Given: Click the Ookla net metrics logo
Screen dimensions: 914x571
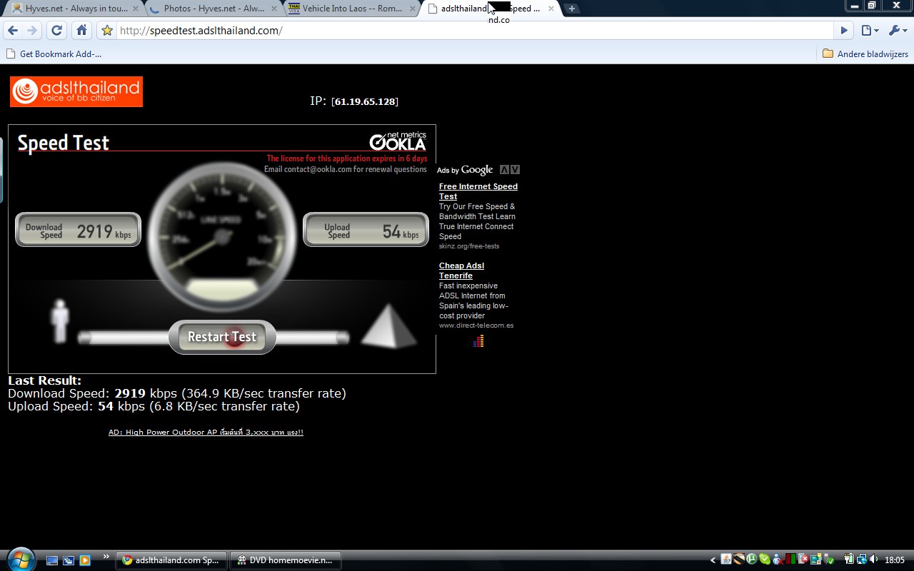Looking at the screenshot, I should click(398, 141).
